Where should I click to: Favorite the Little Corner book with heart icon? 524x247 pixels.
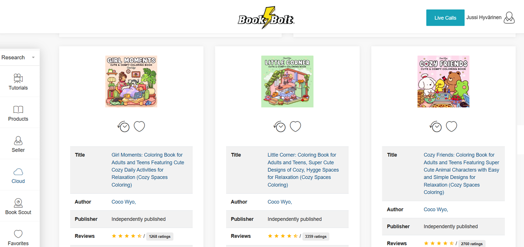click(x=296, y=126)
